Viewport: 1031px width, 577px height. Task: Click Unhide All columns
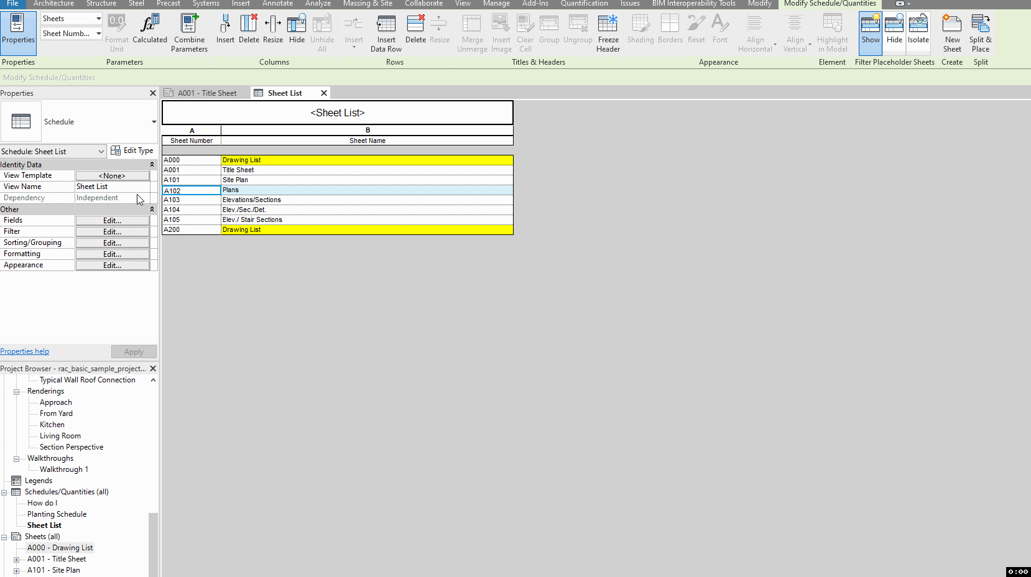[x=322, y=34]
